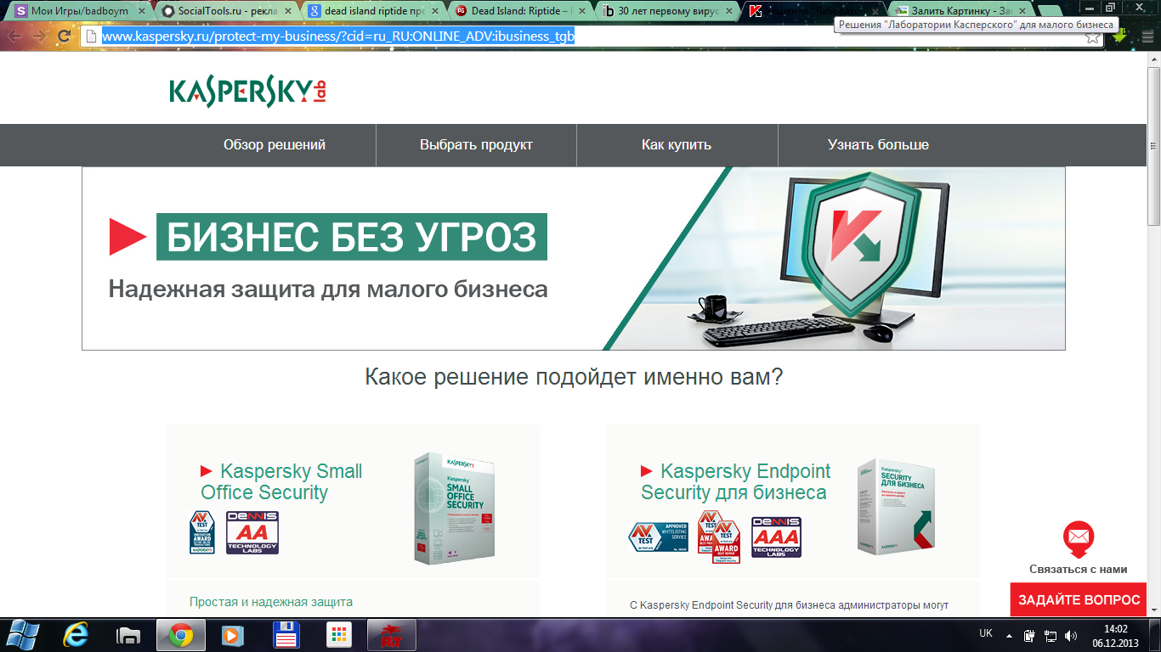Click the Kaspersky Lab logo

pyautogui.click(x=247, y=92)
